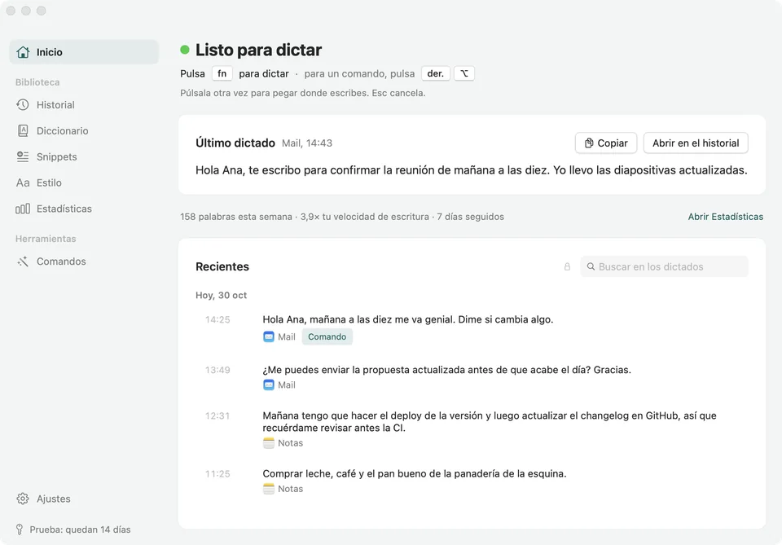The width and height of the screenshot is (782, 545).
Task: Click the Snippets list icon
Action: tap(23, 156)
